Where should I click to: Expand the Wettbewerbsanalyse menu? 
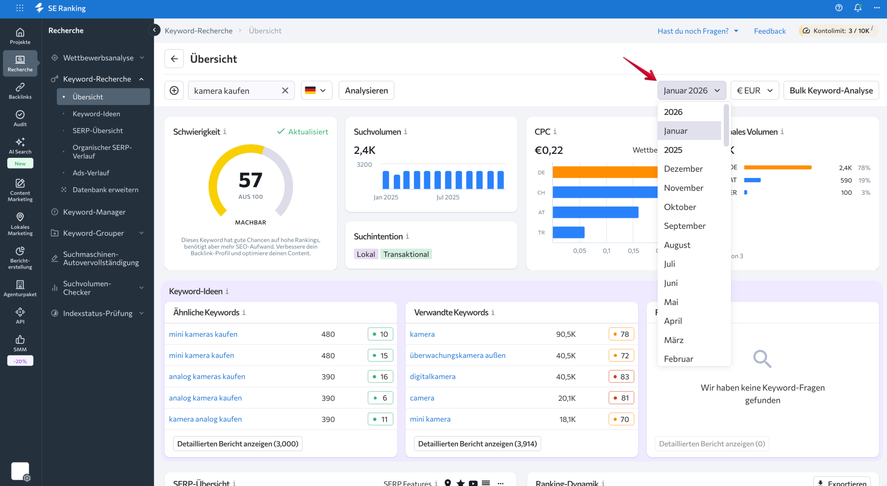point(98,57)
